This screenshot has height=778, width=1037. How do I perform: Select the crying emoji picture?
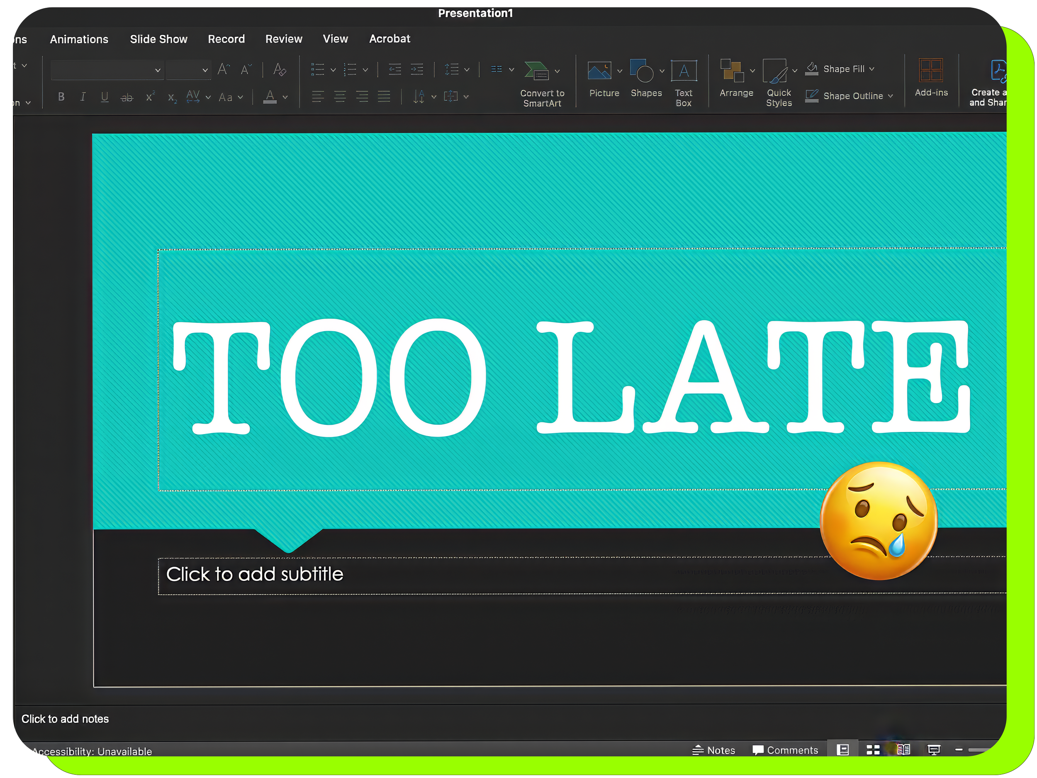click(x=879, y=521)
